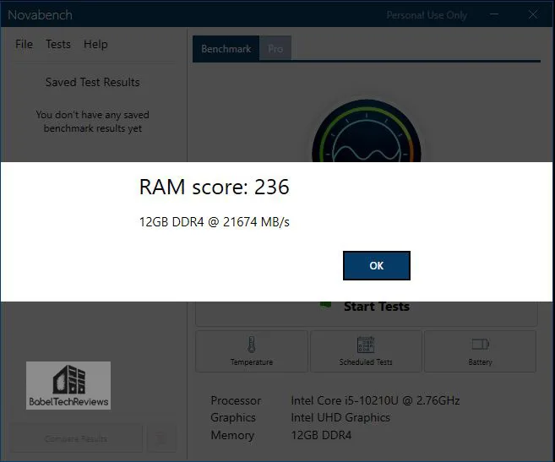Image resolution: width=555 pixels, height=462 pixels.
Task: Open the File menu
Action: pyautogui.click(x=24, y=44)
